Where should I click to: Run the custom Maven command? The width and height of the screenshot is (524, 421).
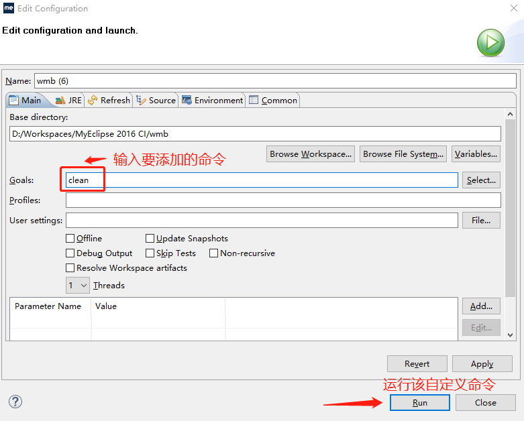pos(420,403)
